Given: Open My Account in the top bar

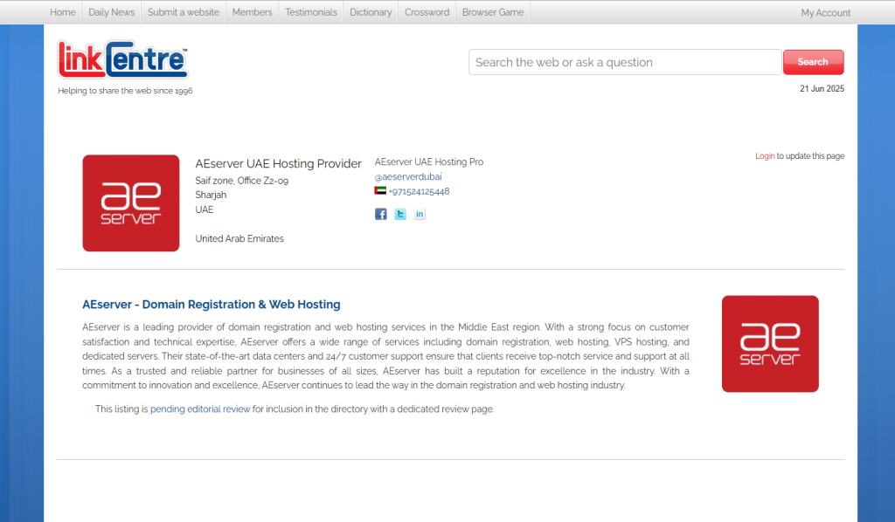Looking at the screenshot, I should pos(825,12).
